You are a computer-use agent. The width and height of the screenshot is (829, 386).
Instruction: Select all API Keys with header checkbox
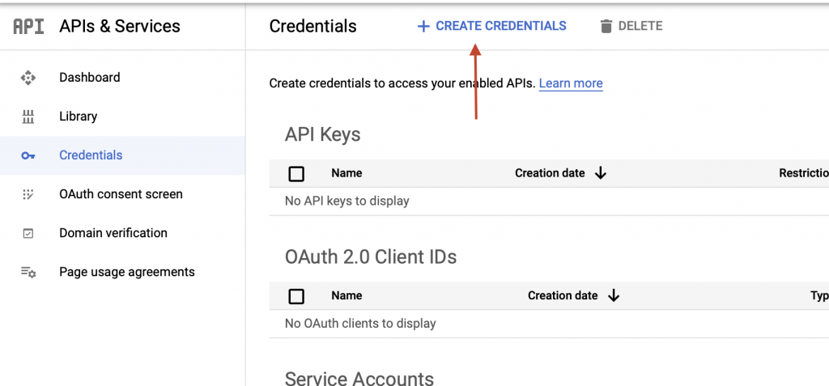tap(296, 173)
